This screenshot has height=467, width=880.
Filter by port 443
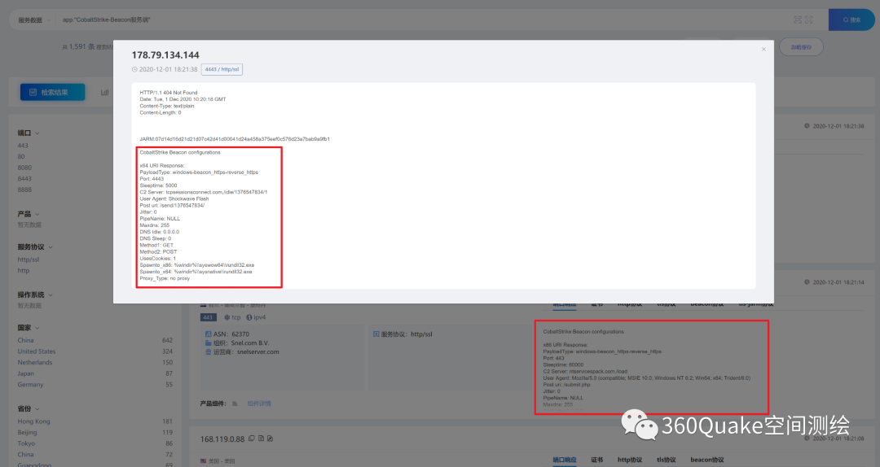[x=23, y=145]
